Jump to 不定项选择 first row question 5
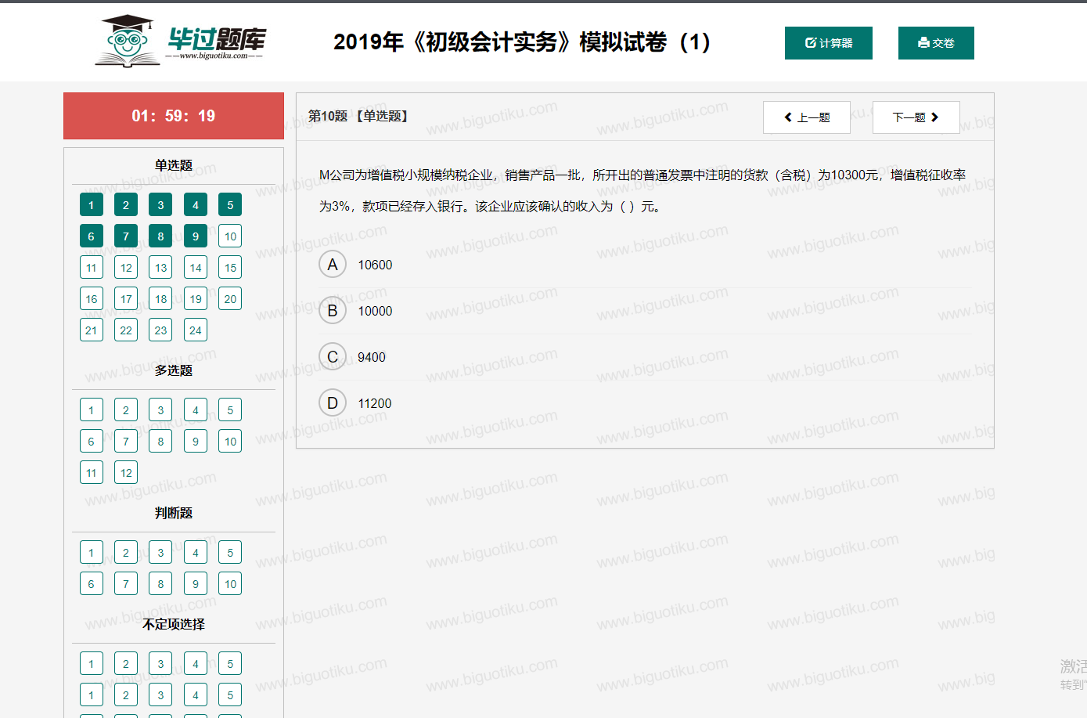This screenshot has width=1087, height=718. (230, 664)
